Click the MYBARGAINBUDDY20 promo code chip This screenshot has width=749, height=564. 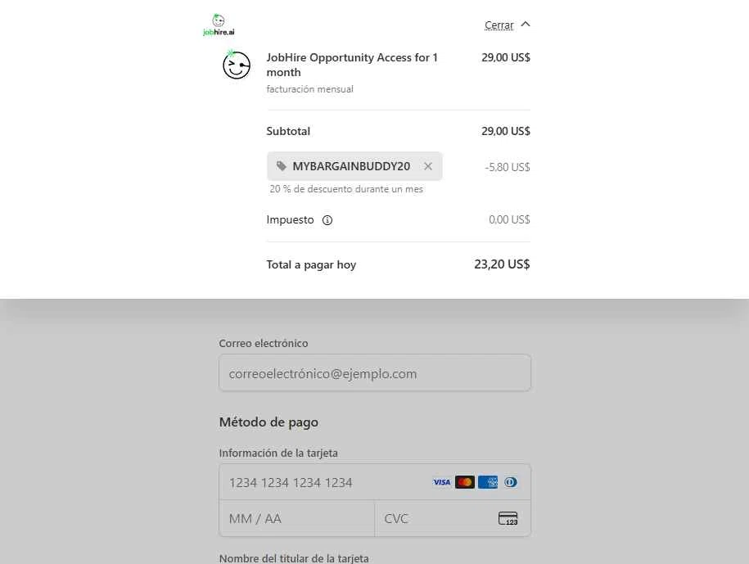[354, 166]
